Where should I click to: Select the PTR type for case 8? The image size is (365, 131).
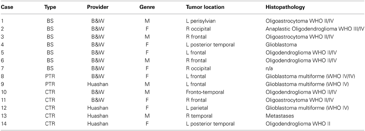click(50, 76)
